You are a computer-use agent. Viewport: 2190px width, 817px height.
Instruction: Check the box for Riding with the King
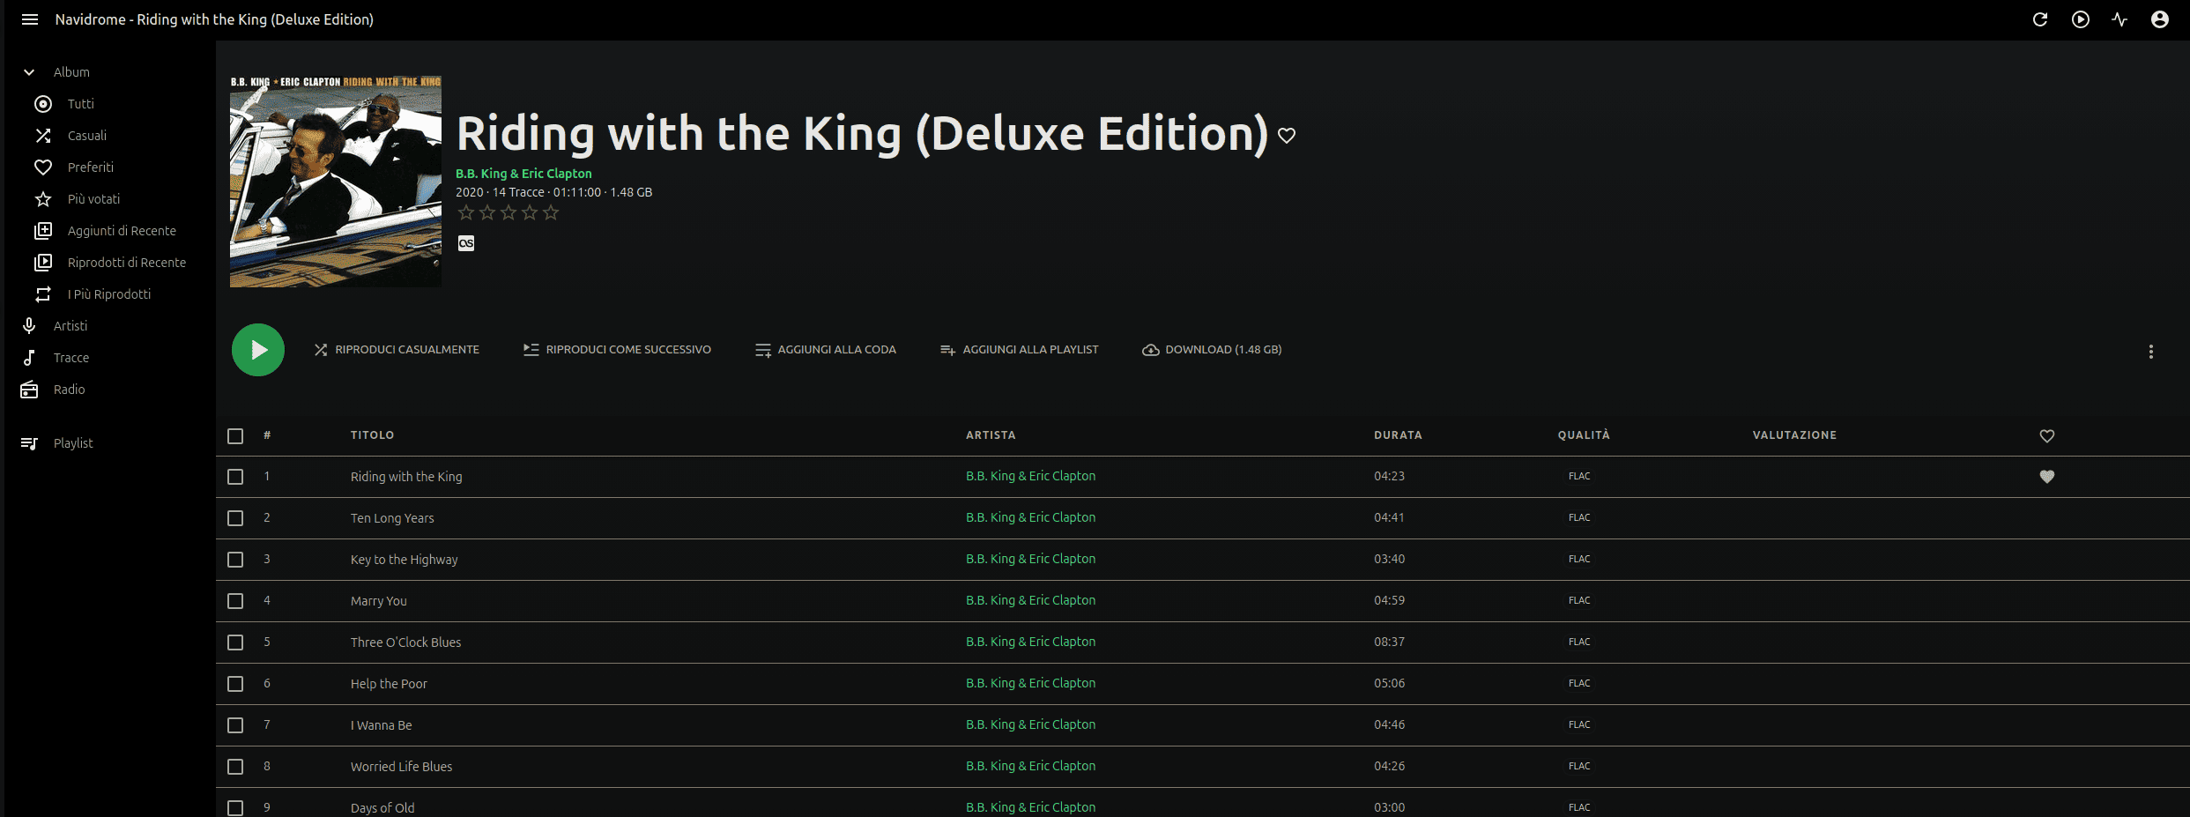coord(235,477)
